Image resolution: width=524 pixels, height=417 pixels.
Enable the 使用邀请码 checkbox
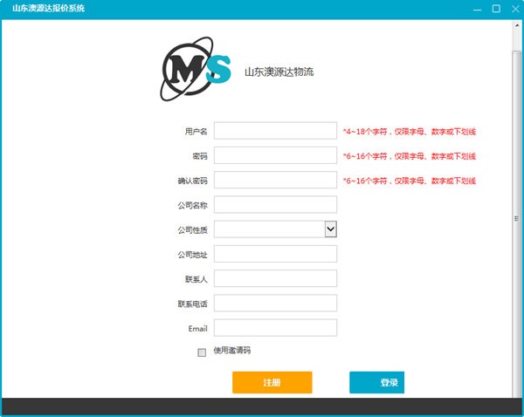point(202,352)
